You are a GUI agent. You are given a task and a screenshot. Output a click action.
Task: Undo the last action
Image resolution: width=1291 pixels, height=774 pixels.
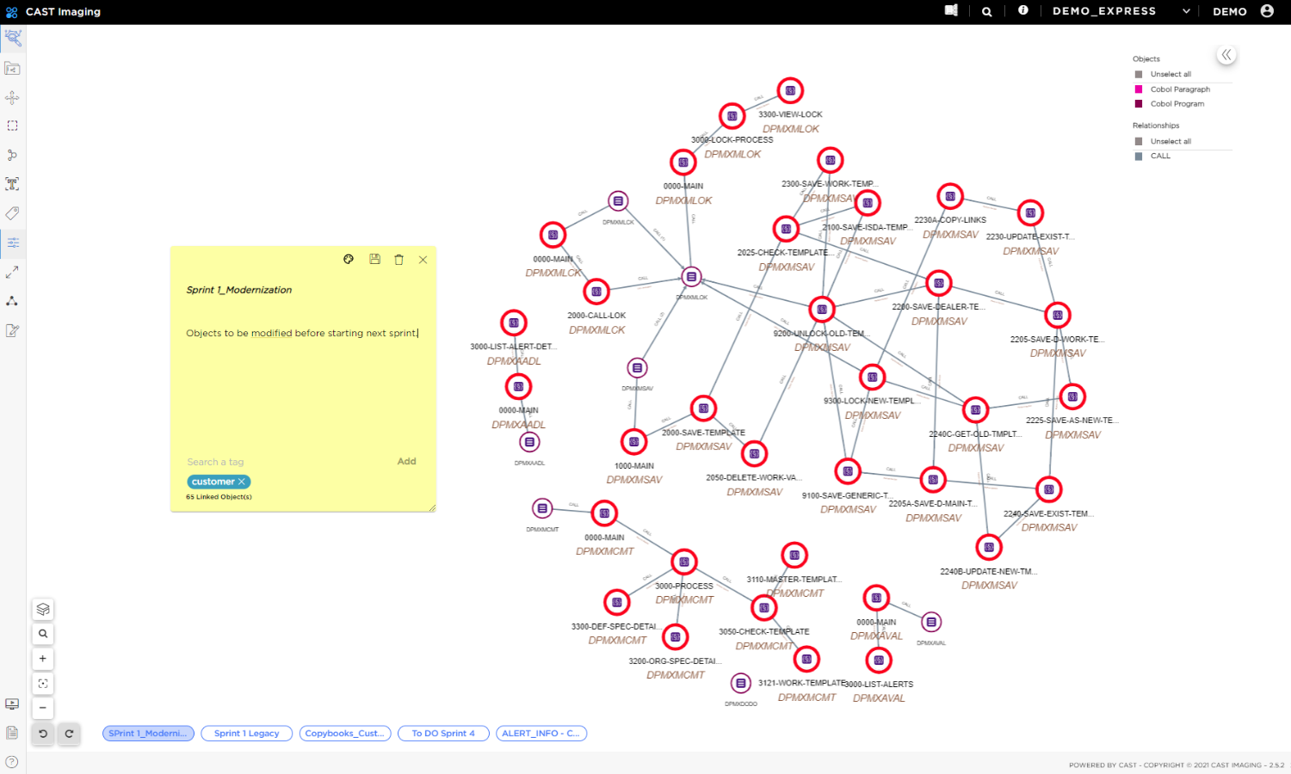43,734
